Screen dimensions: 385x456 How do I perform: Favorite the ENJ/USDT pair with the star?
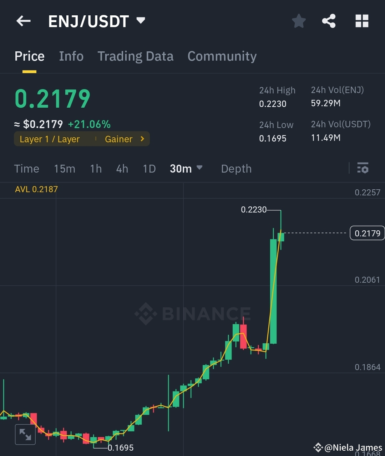(299, 21)
